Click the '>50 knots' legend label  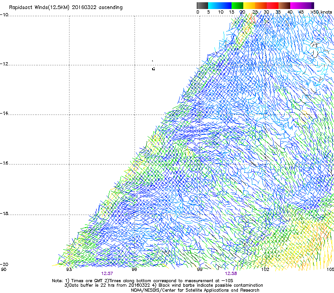tap(321, 12)
